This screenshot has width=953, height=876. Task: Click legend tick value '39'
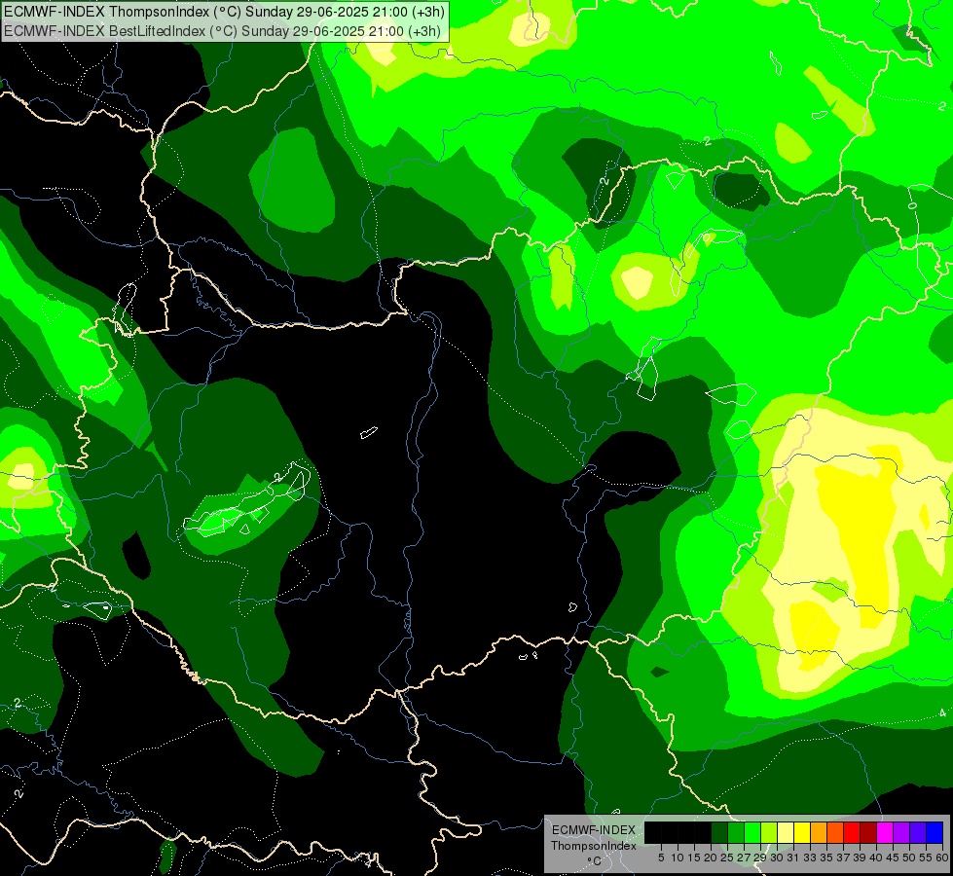860,858
